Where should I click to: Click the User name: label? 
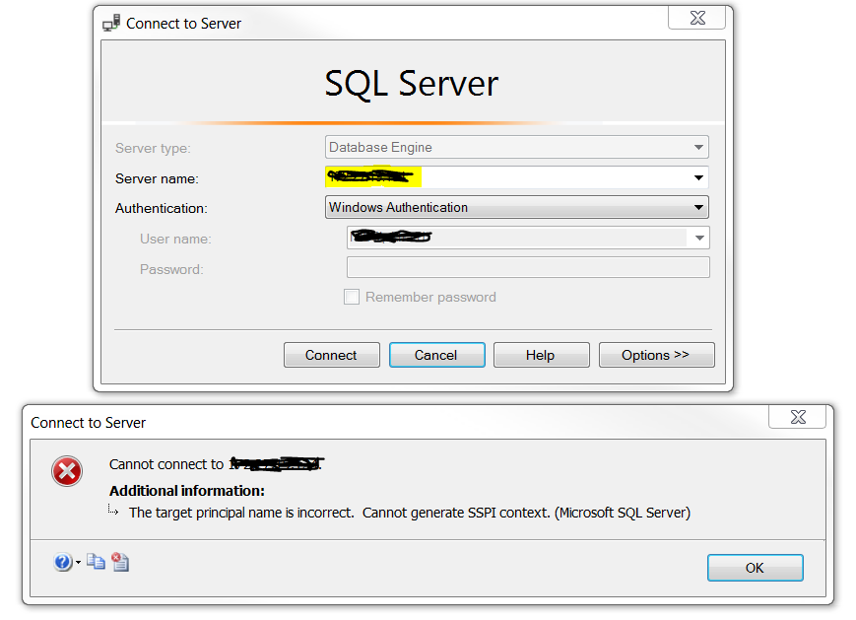point(175,239)
